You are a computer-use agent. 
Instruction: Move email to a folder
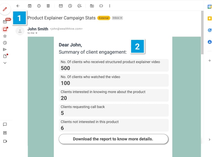[x=92, y=6]
